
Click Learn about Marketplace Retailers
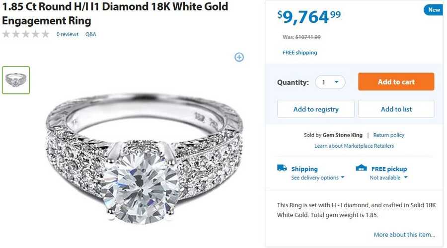(x=354, y=146)
